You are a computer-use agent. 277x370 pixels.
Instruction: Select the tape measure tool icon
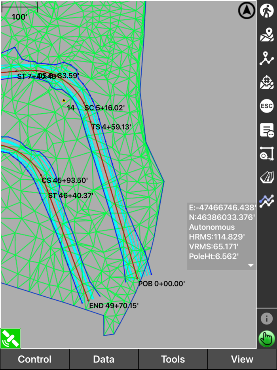tap(267, 154)
